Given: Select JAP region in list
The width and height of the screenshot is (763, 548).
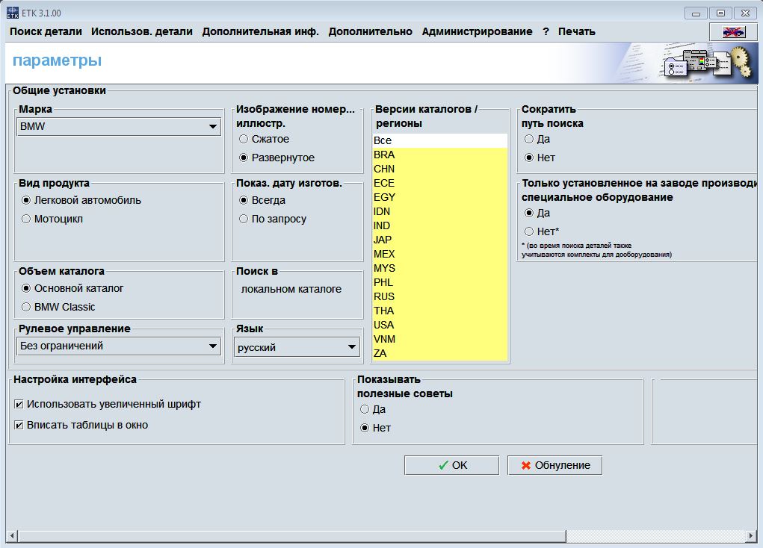Looking at the screenshot, I should click(440, 240).
